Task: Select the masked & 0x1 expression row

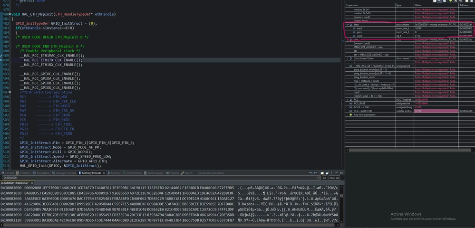Action: point(410,9)
